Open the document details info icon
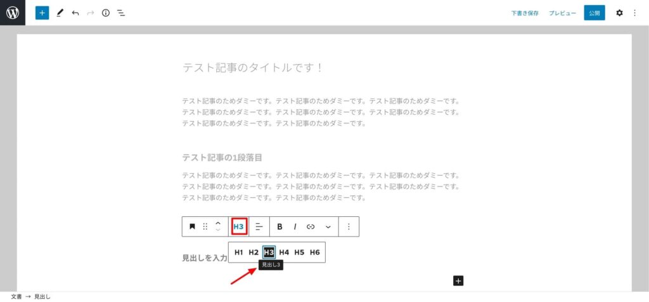 click(x=106, y=13)
